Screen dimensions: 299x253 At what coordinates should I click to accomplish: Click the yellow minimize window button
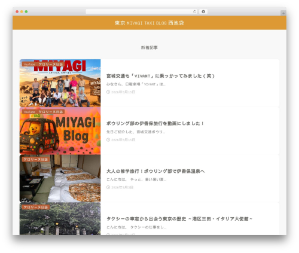[x=22, y=11]
